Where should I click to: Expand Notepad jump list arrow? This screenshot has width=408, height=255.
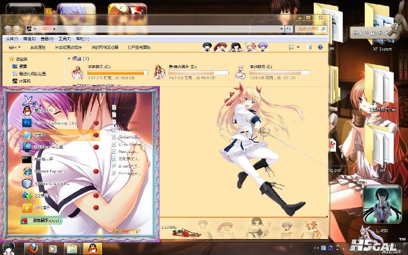(96, 135)
